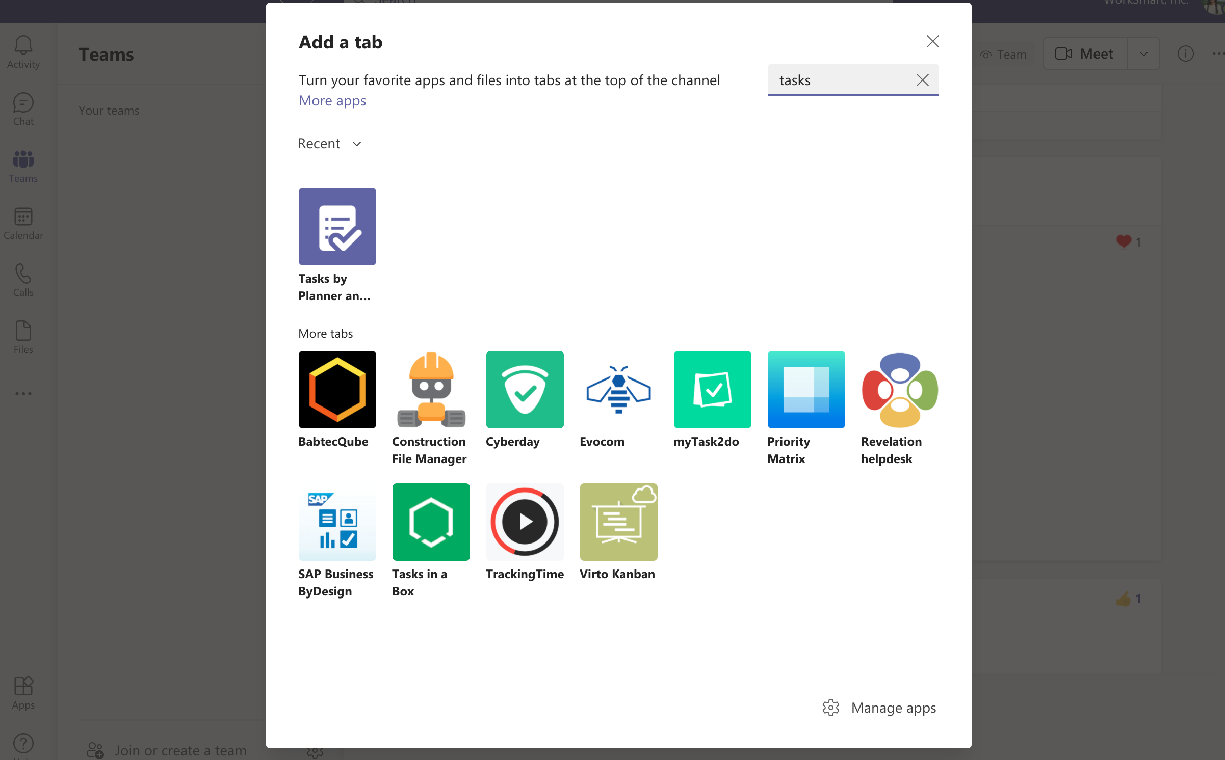The width and height of the screenshot is (1225, 760).
Task: Open Help question mark icon
Action: pos(23,744)
